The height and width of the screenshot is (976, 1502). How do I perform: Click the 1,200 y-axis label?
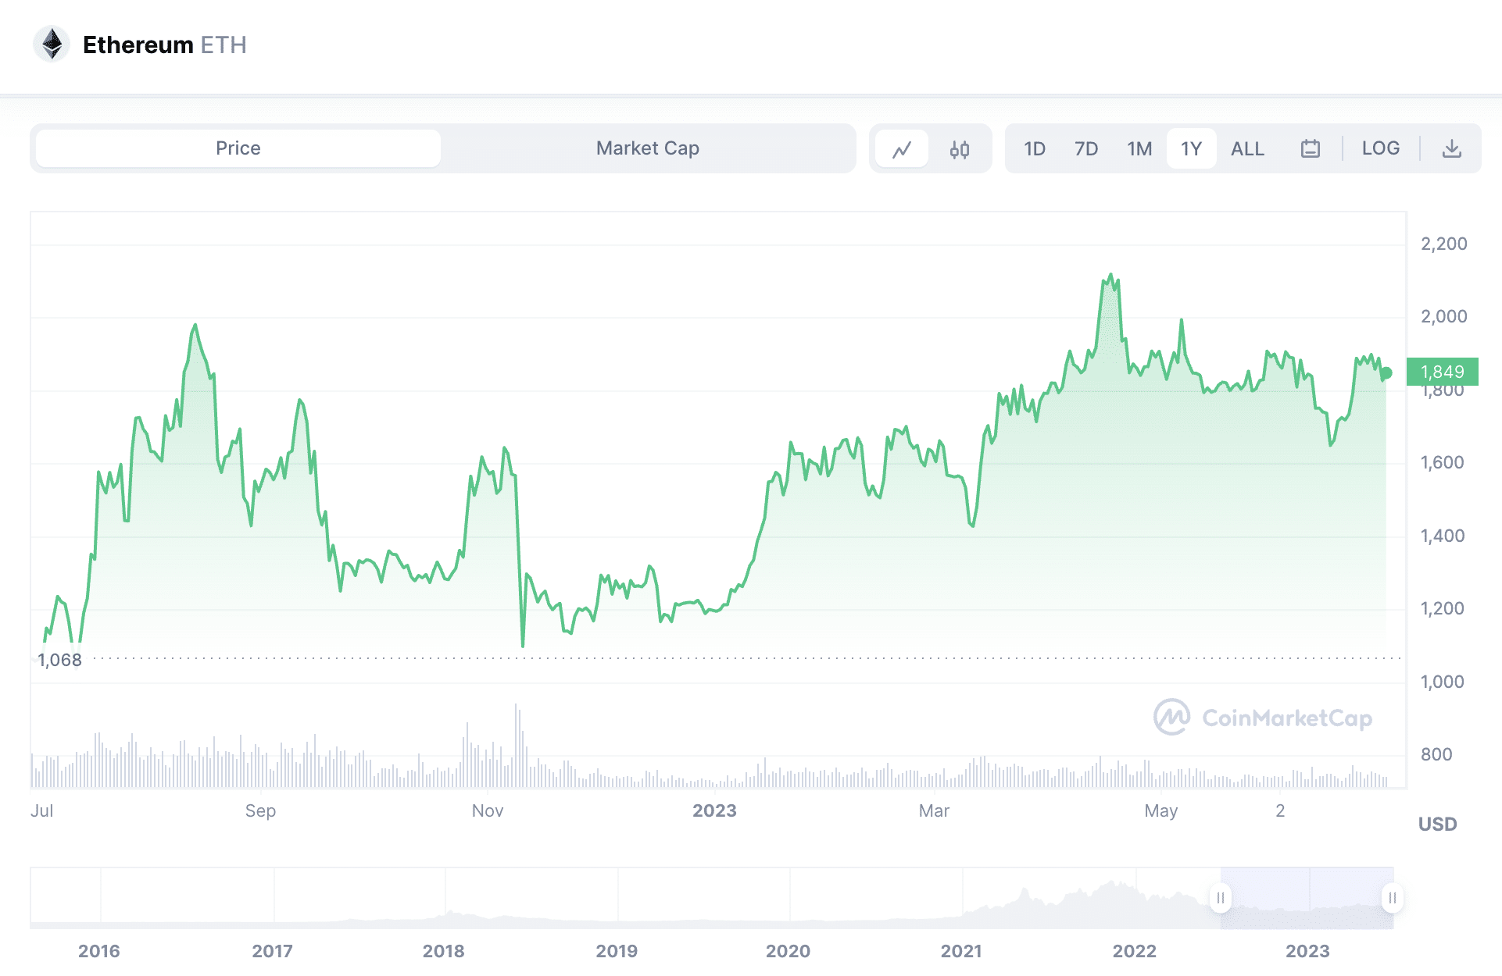click(1443, 608)
